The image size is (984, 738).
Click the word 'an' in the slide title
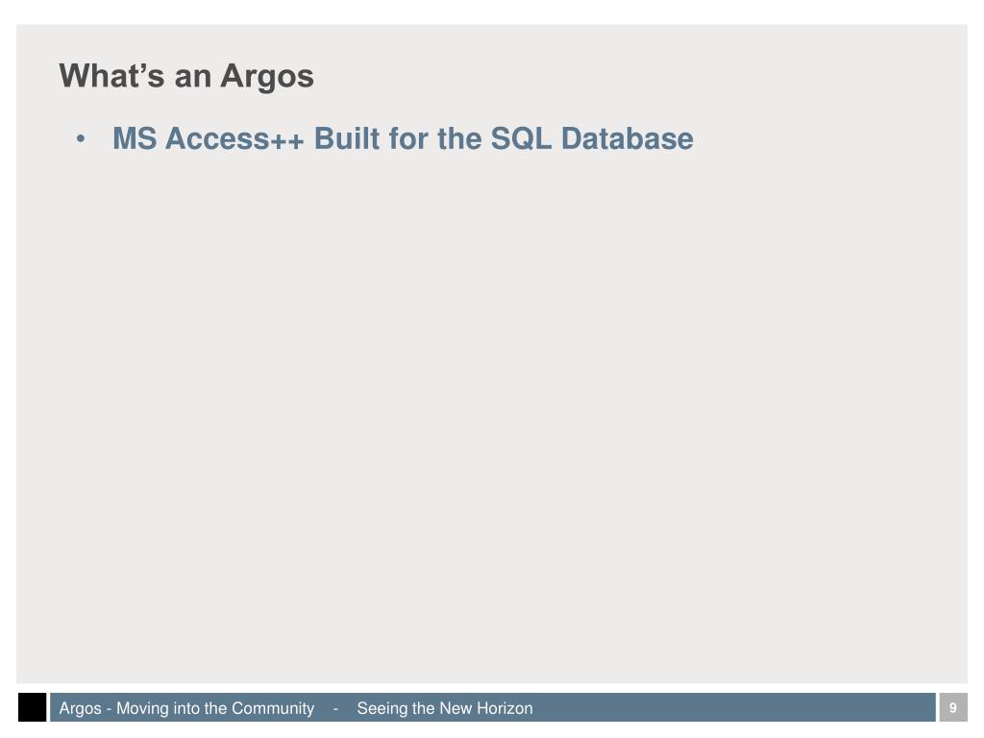192,78
